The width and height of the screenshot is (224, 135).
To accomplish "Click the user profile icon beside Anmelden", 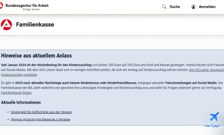I will tap(193, 7).
